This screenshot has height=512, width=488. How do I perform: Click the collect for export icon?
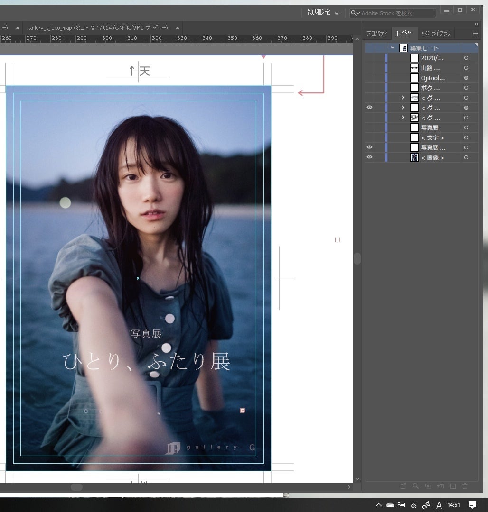coord(403,486)
